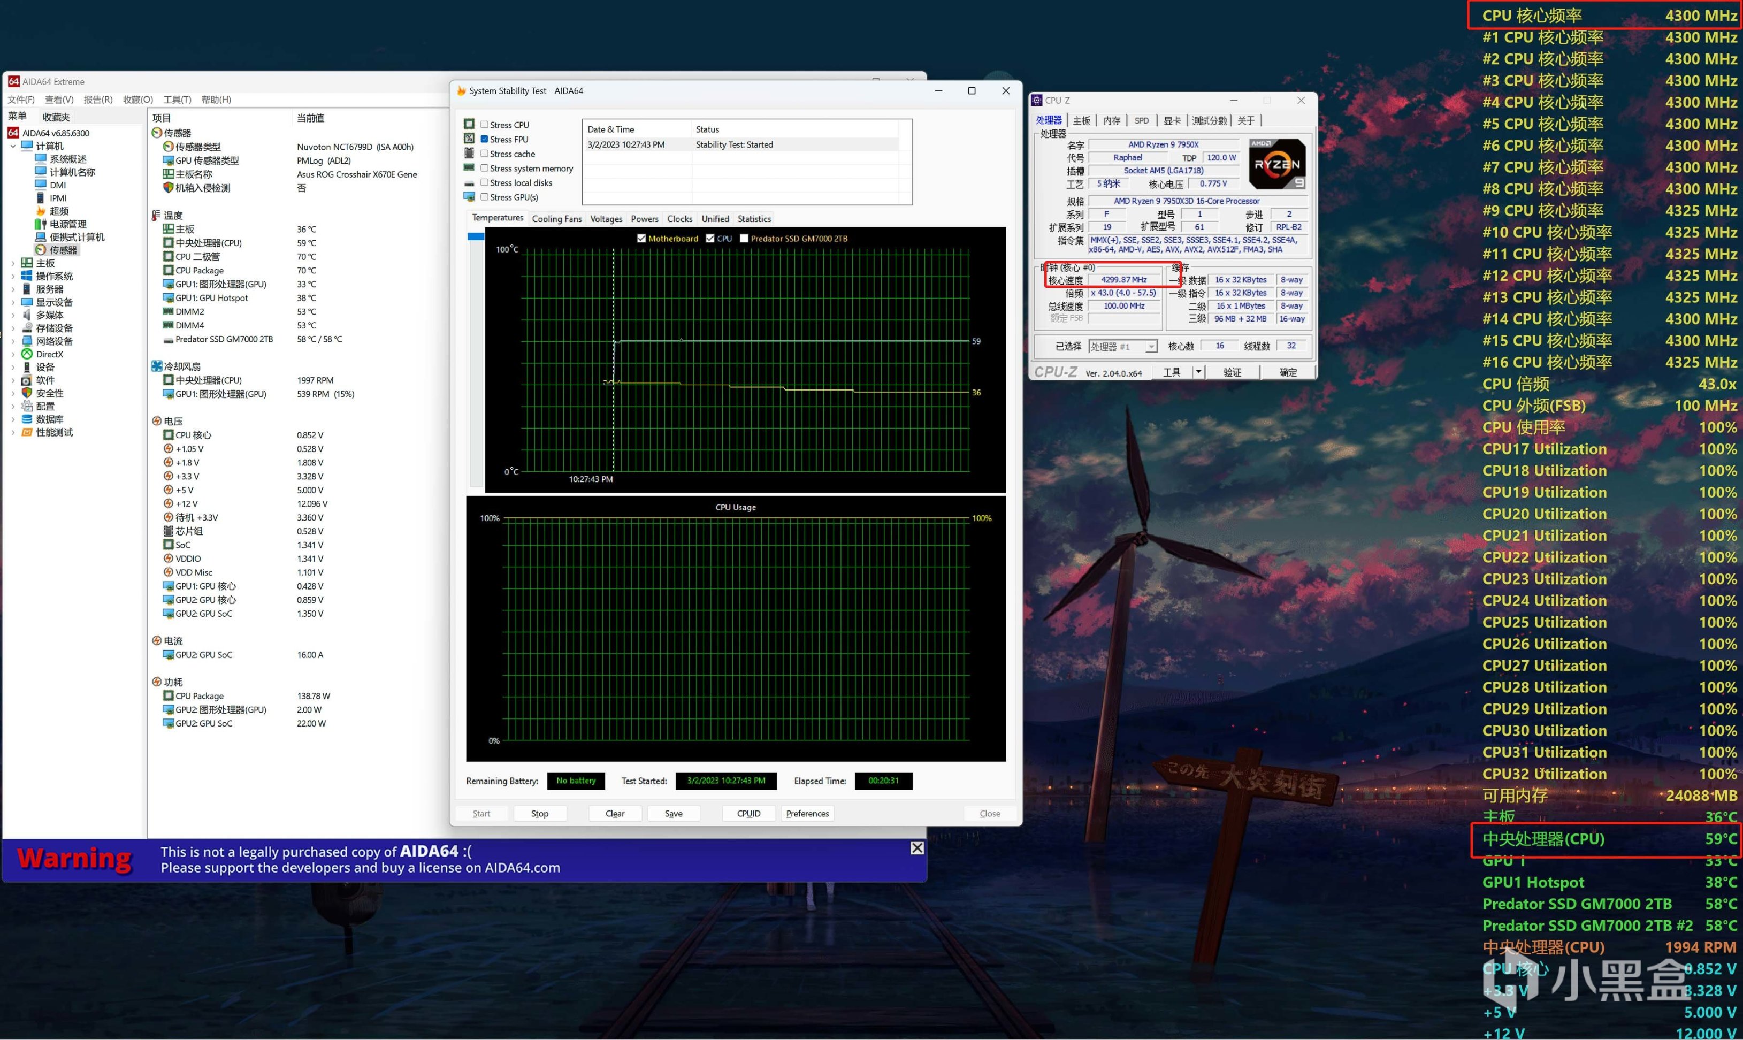Click the DirectX icon in tree

[x=27, y=354]
